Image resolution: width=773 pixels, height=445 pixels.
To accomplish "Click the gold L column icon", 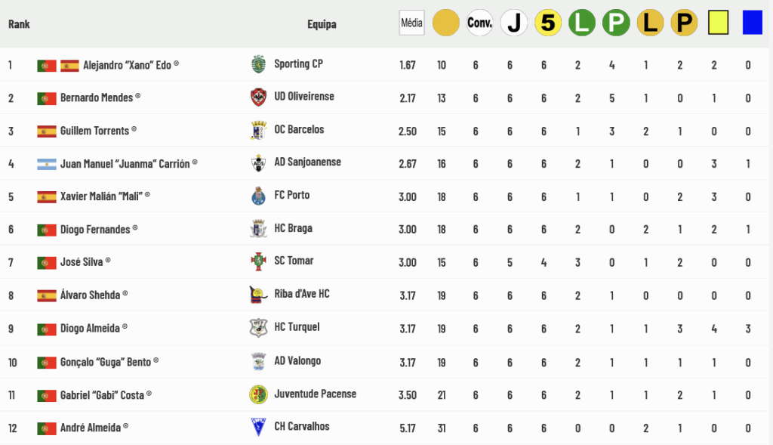I will tap(650, 23).
